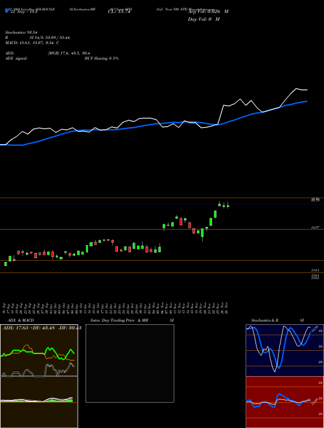Image resolution: width=324 pixels, height=428 pixels.
Task: Click the 'Intra Day Trading Price & MR' title
Action: pyautogui.click(x=119, y=320)
